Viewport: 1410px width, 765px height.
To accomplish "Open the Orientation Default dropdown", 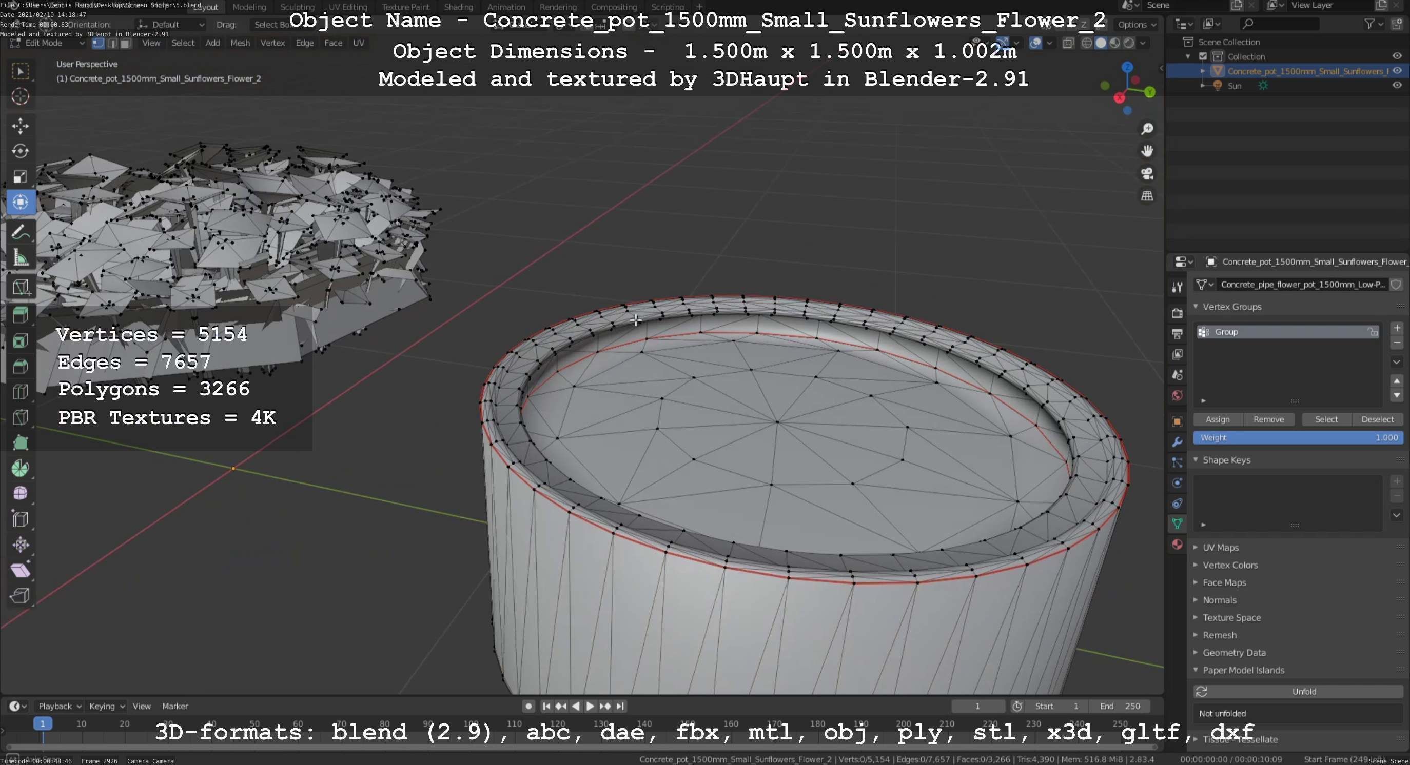I will [x=170, y=25].
